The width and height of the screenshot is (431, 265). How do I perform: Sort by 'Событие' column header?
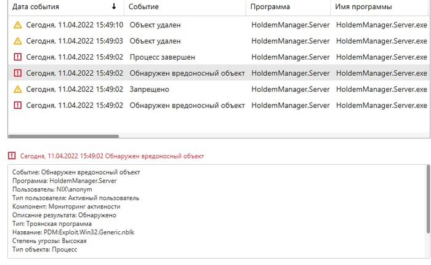coord(144,7)
